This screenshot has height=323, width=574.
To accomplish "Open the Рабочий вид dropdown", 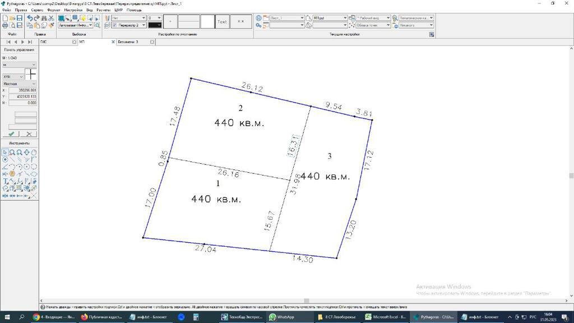I will coord(388,18).
